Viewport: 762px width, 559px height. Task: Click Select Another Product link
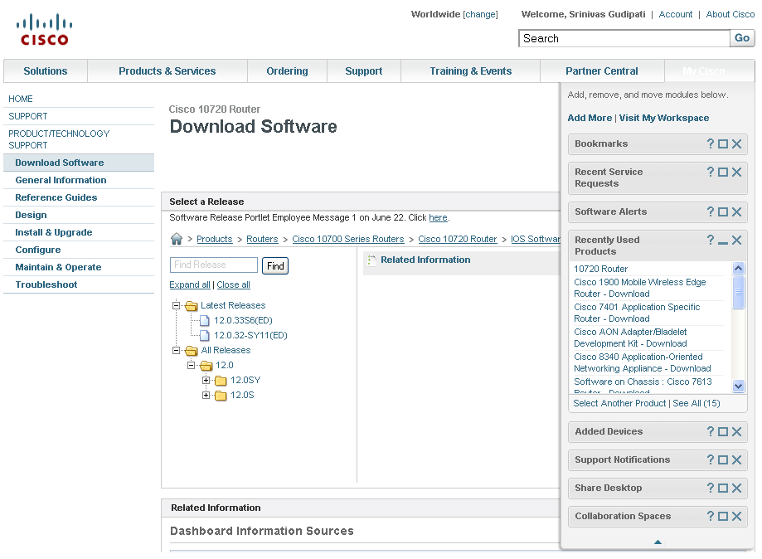(x=619, y=403)
